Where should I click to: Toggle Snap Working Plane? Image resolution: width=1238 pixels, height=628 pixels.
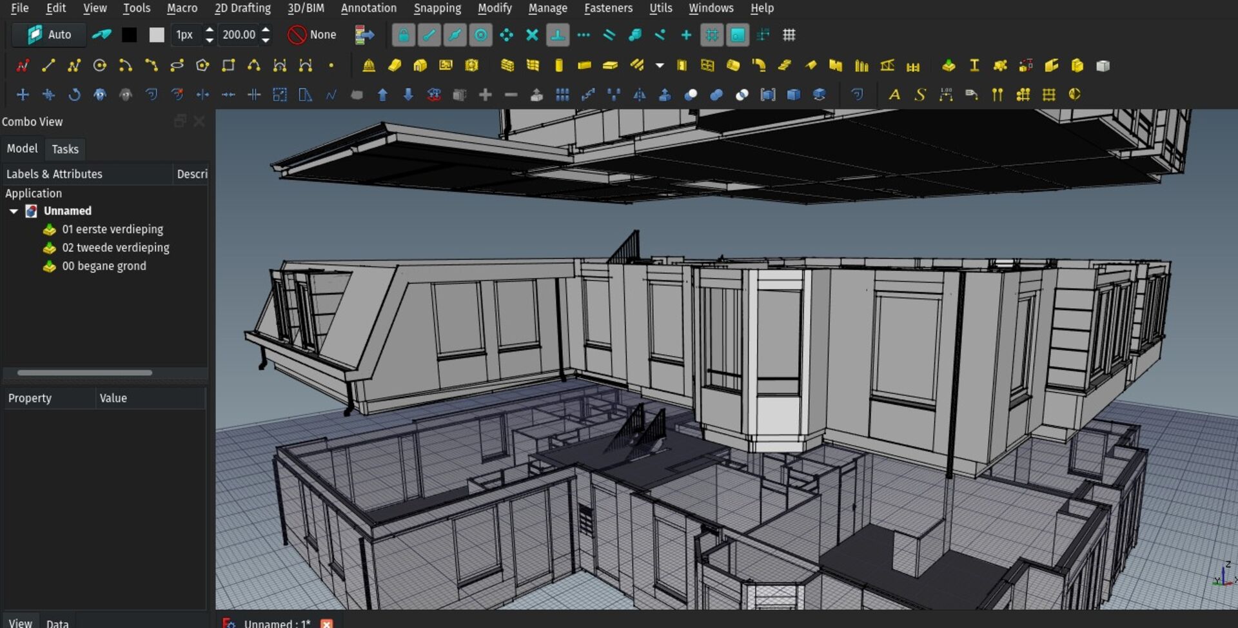tap(738, 35)
